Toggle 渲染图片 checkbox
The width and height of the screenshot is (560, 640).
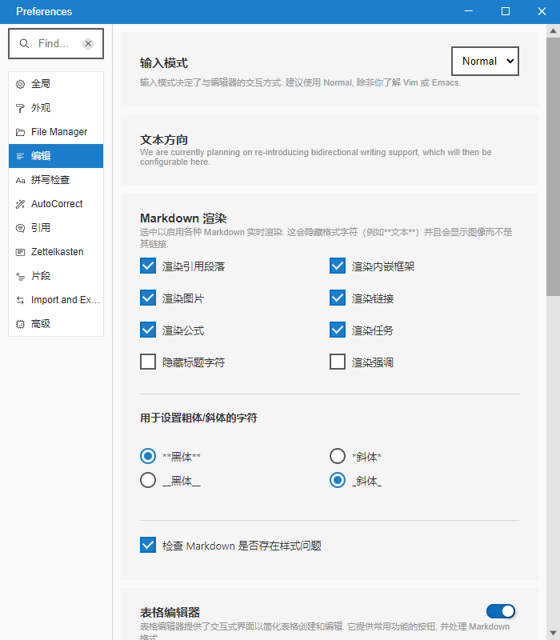148,298
